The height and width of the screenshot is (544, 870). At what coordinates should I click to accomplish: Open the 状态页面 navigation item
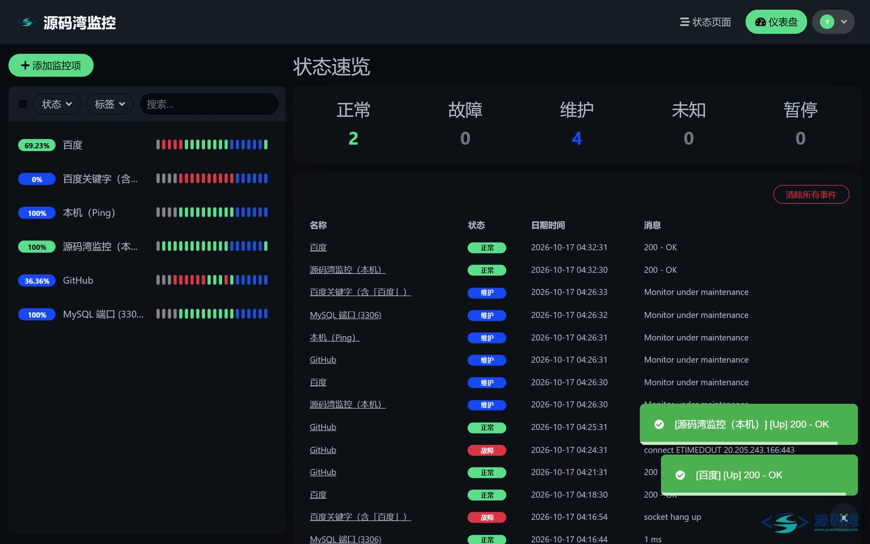(705, 22)
